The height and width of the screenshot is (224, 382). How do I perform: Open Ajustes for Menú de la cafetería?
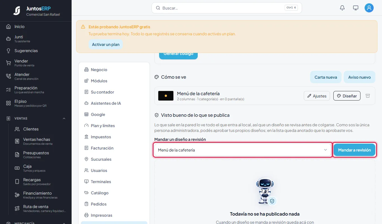click(x=317, y=96)
